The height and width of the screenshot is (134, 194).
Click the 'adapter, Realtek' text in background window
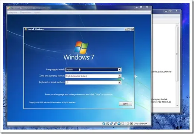click(x=160, y=99)
